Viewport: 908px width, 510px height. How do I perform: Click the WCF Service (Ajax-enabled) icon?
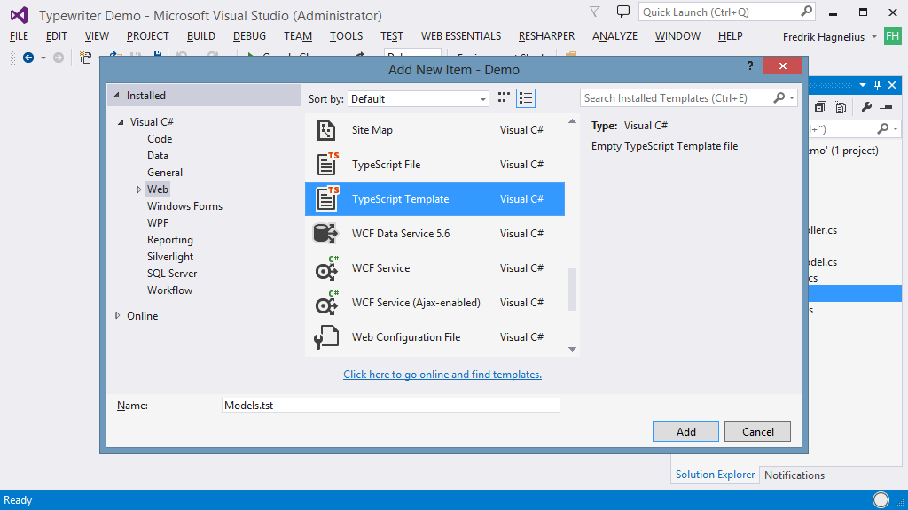[x=327, y=303]
